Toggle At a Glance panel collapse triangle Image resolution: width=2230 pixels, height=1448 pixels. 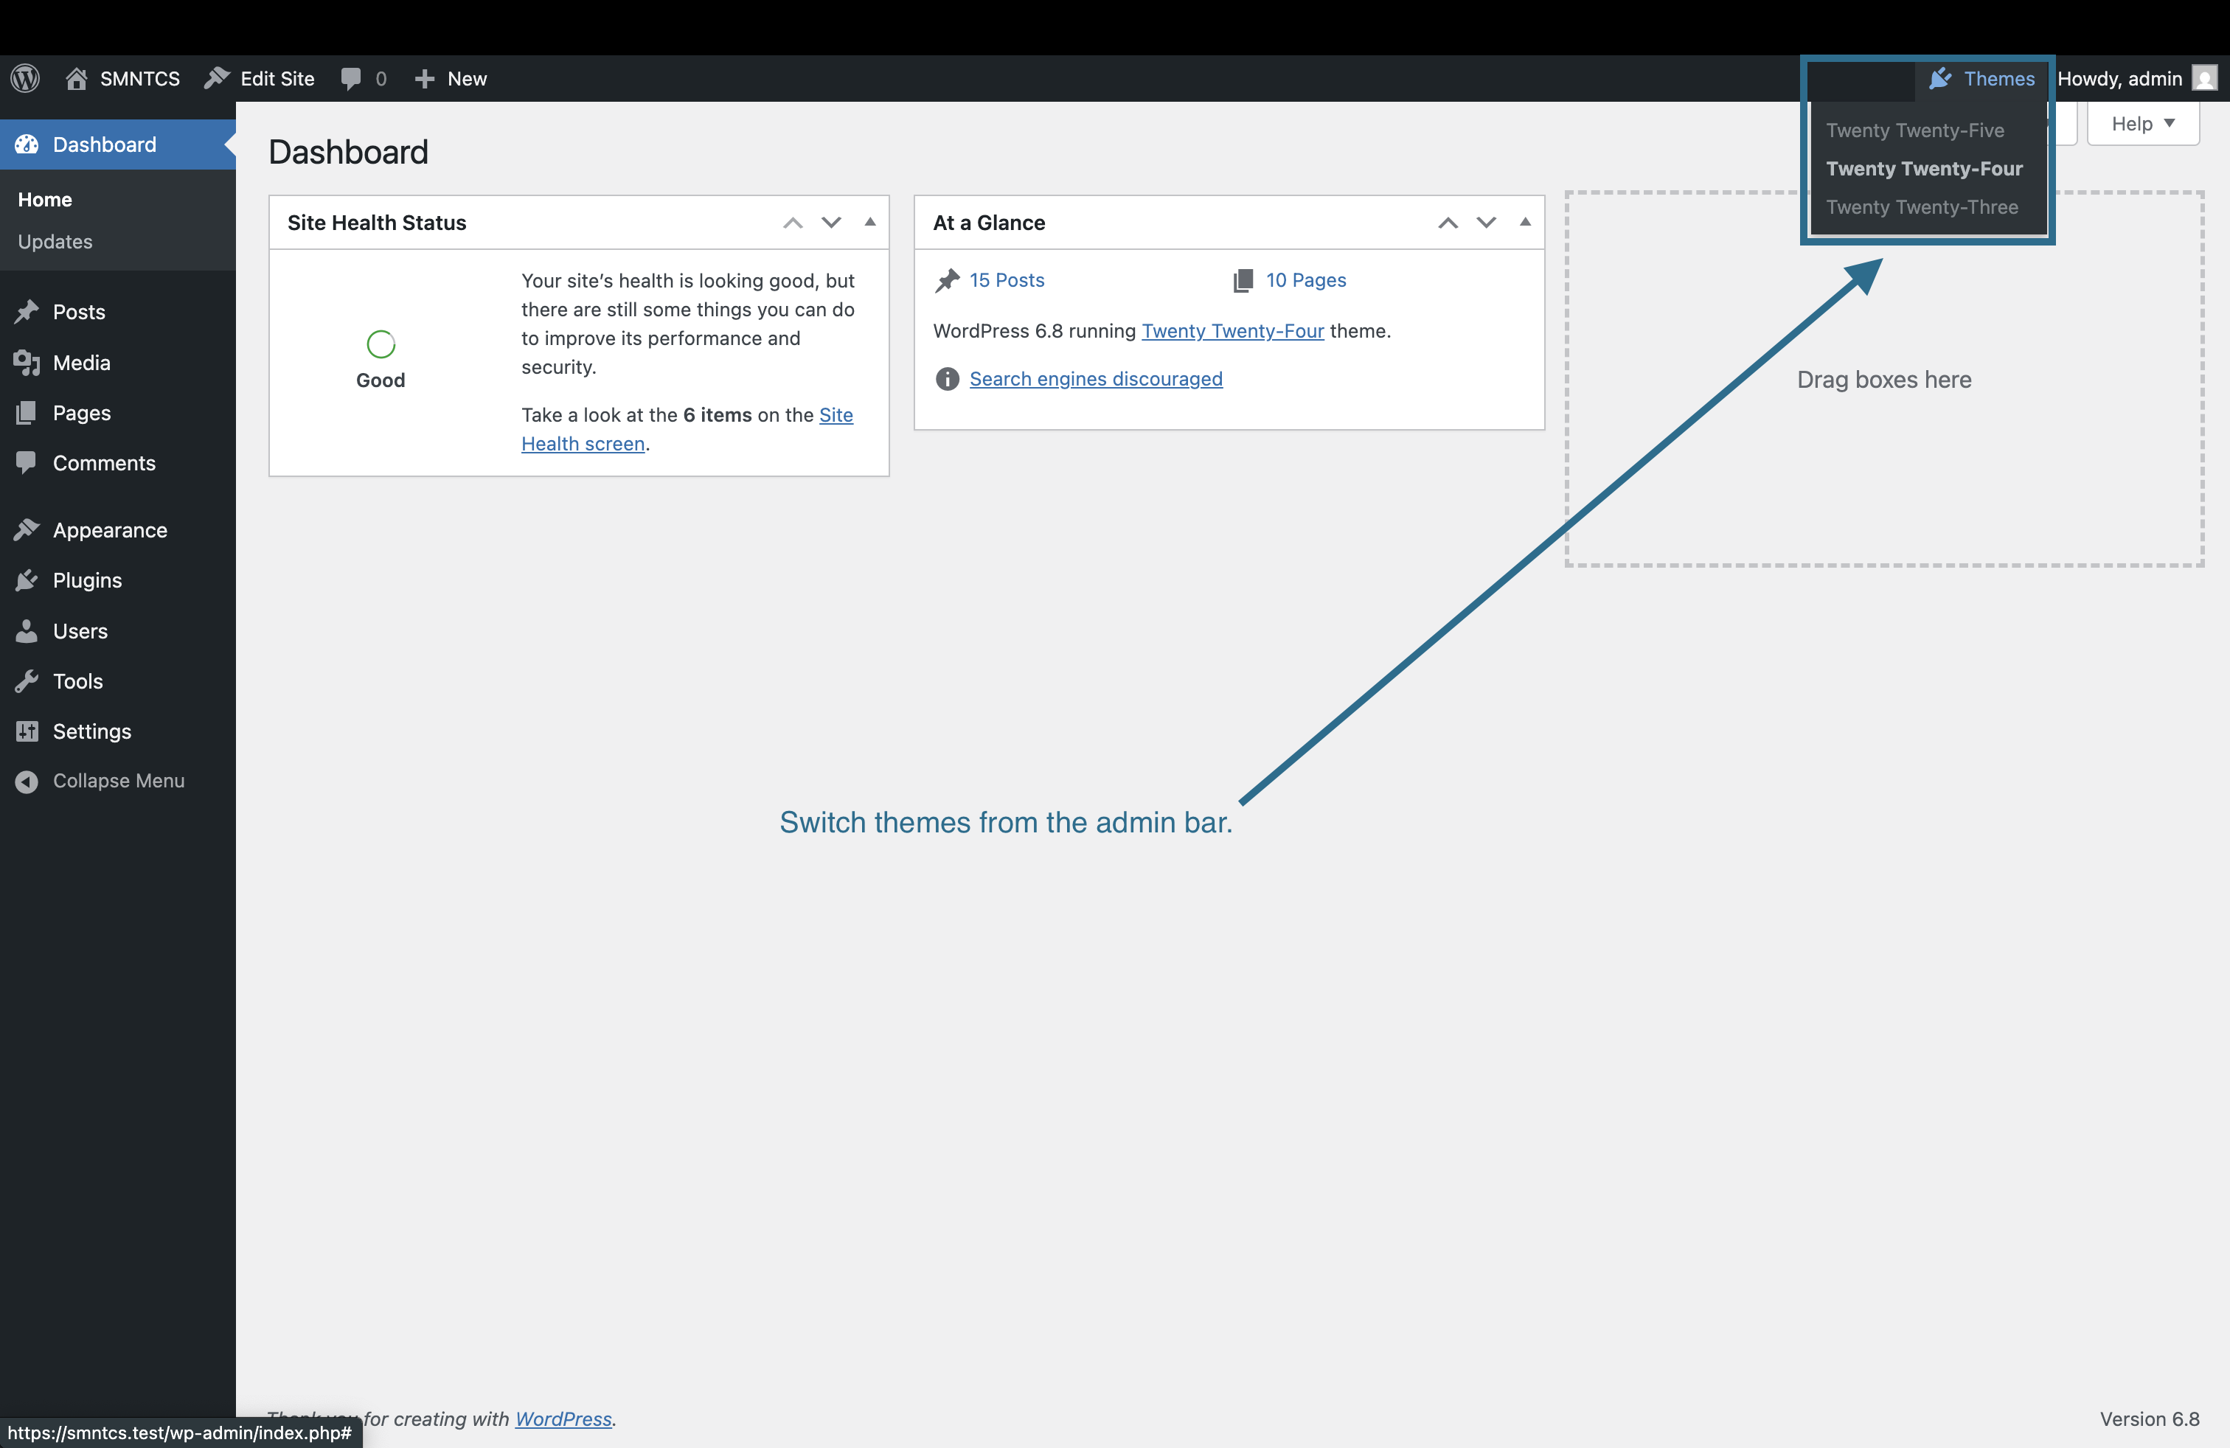click(x=1526, y=222)
